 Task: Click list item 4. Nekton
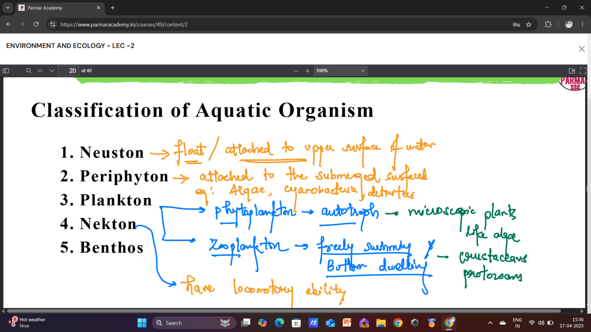(x=98, y=224)
